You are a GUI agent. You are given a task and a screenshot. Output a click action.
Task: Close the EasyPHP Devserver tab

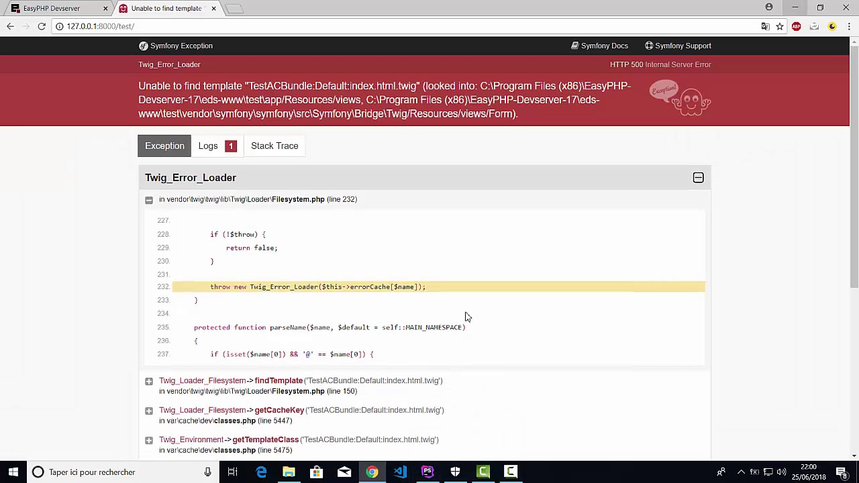(x=105, y=8)
